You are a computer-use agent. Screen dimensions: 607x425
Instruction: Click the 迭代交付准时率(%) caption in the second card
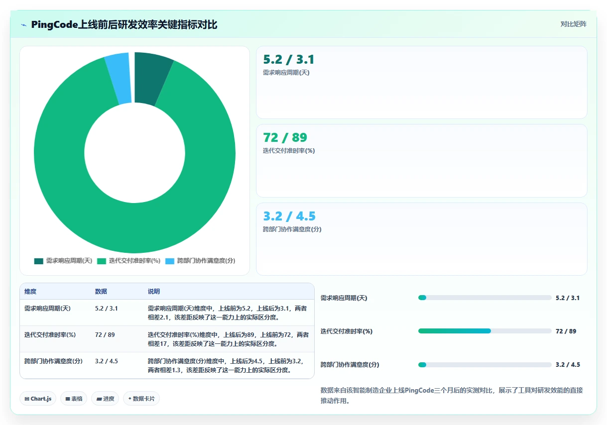(289, 151)
